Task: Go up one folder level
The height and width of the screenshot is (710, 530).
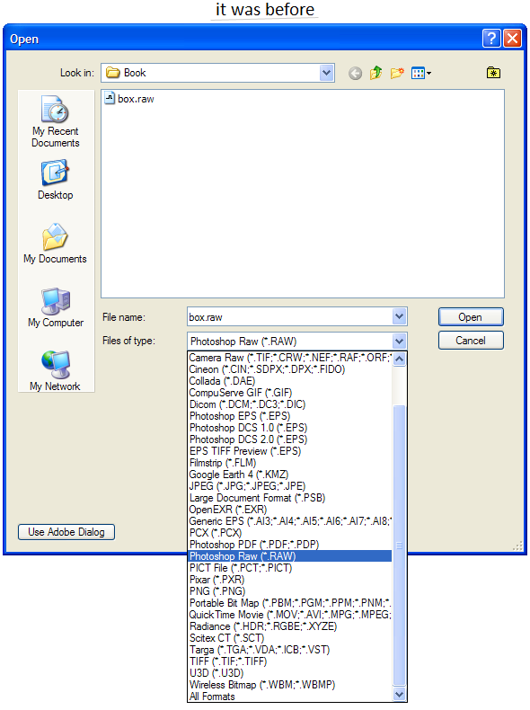Action: point(375,73)
